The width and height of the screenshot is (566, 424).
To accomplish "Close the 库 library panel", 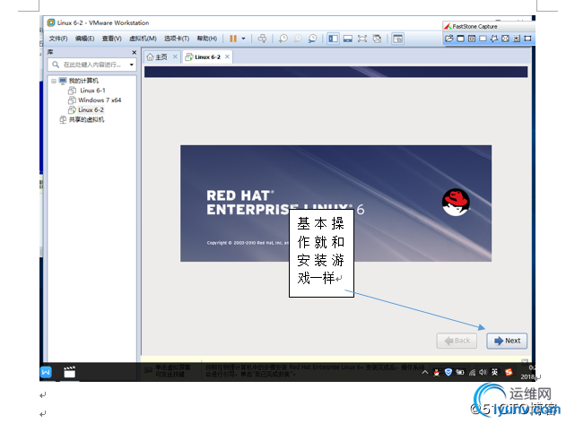I will click(x=135, y=52).
